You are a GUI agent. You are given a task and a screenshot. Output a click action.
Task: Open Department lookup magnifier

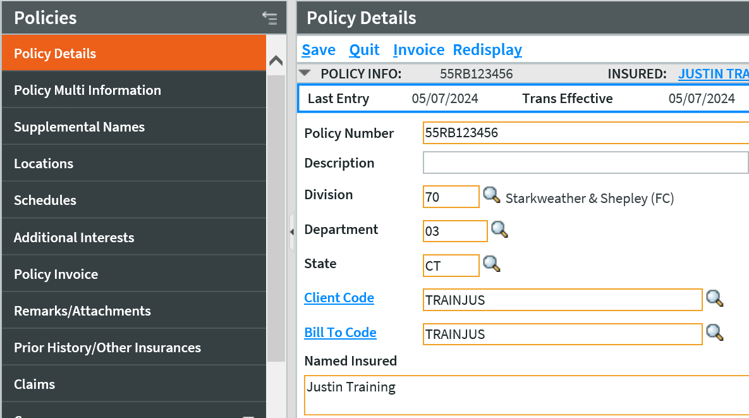point(499,230)
